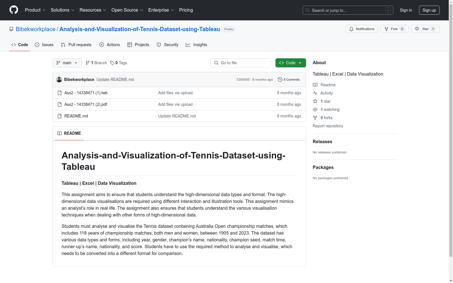Click the history clock icon beside 5 Commits
This screenshot has width=453, height=283.
point(280,80)
